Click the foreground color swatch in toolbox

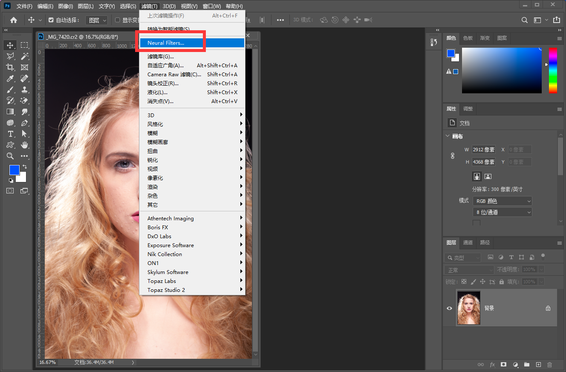(x=14, y=170)
